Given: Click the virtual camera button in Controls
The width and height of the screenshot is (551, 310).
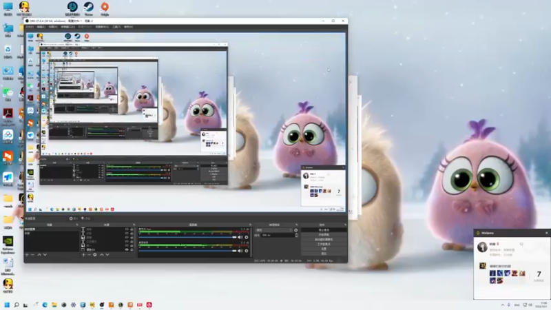Looking at the screenshot, I should (324, 239).
